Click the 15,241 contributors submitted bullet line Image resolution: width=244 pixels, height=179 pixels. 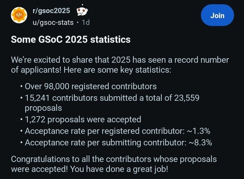click(x=112, y=98)
